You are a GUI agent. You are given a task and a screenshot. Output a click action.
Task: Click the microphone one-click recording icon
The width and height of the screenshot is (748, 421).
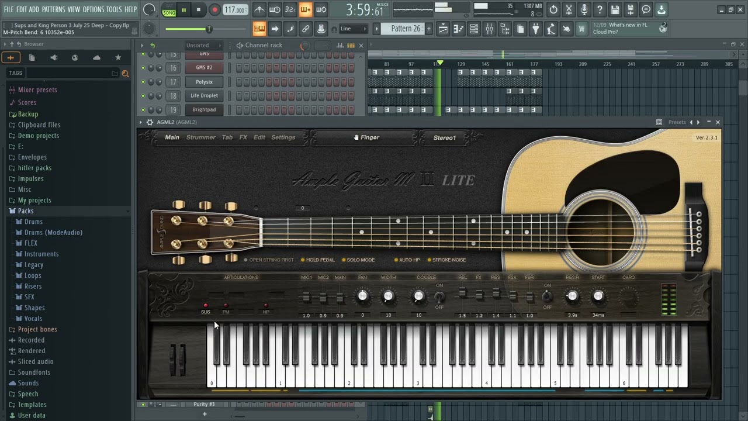[584, 10]
